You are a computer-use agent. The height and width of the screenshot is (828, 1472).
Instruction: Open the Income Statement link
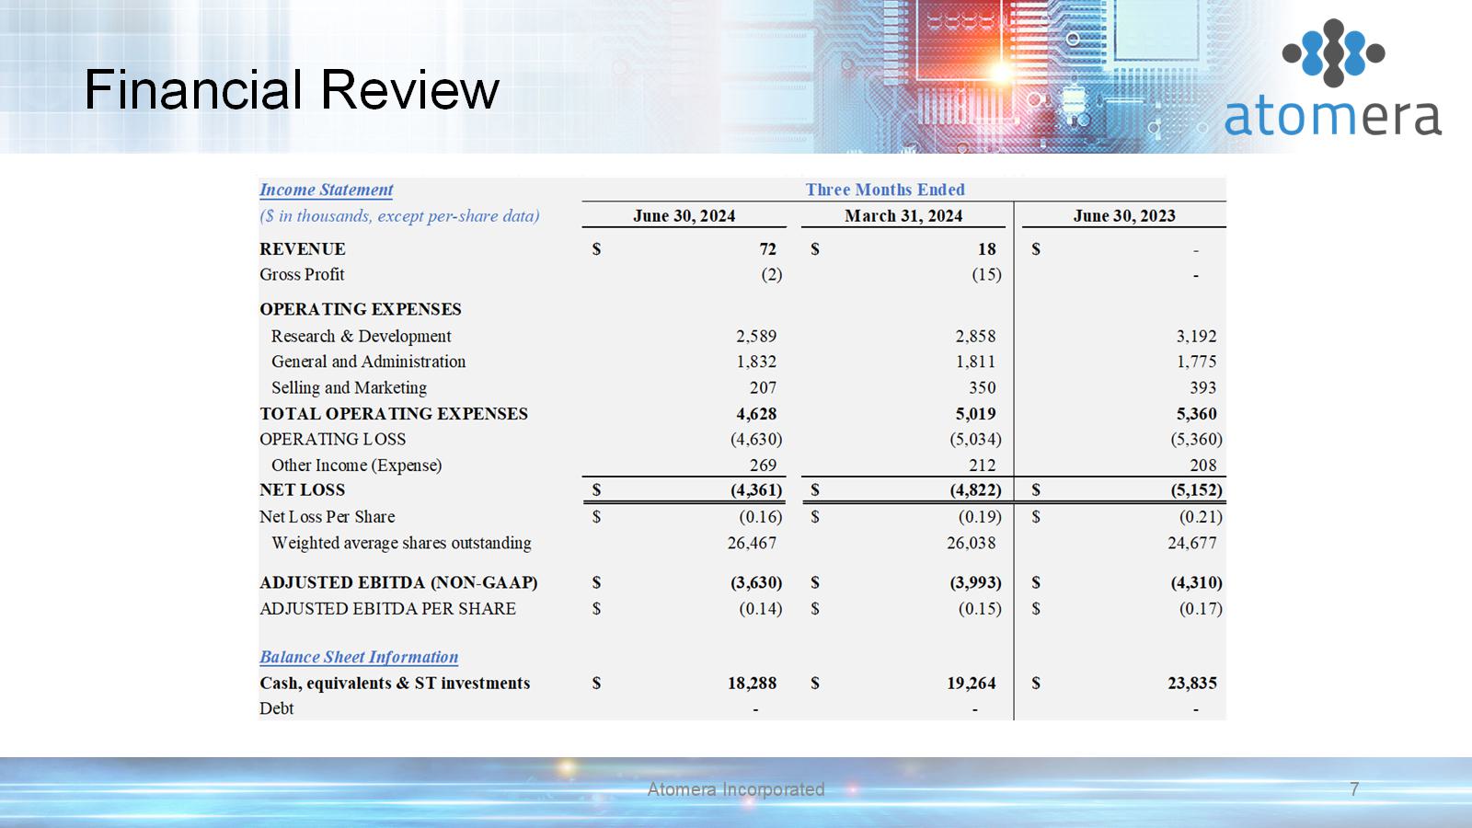[x=326, y=190]
